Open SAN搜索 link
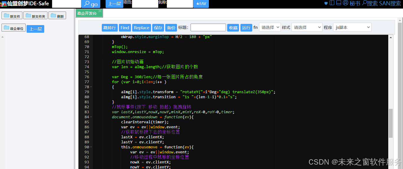 390,3
